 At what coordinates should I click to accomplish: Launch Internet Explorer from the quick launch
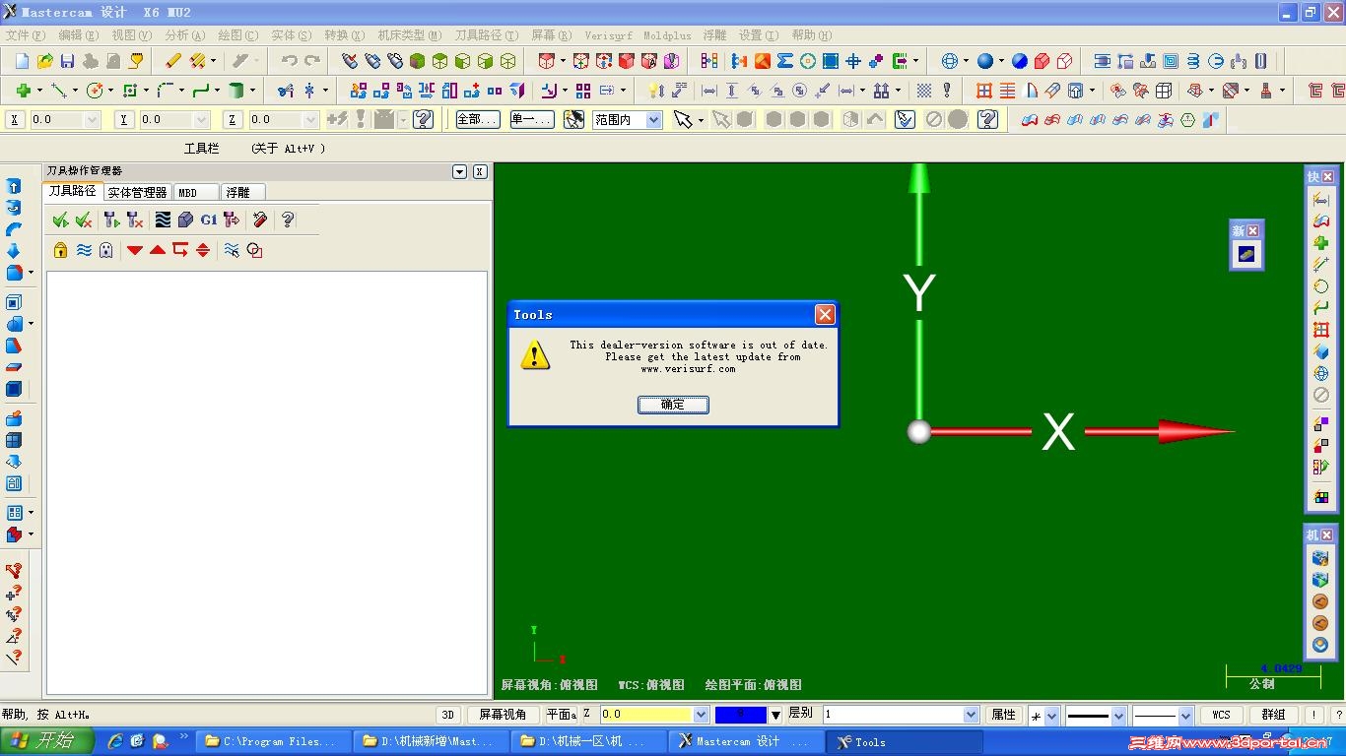point(115,741)
